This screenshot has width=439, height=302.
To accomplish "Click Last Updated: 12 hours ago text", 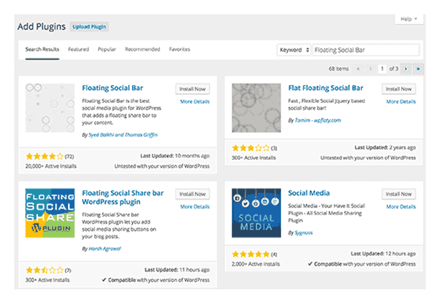I will [x=383, y=254].
